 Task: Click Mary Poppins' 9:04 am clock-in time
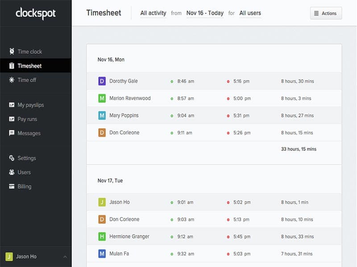click(186, 116)
